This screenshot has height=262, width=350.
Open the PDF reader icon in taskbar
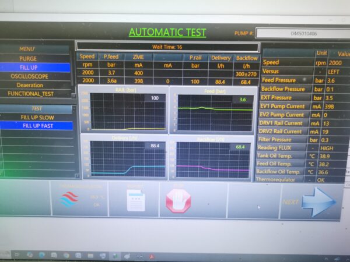[x=150, y=255]
